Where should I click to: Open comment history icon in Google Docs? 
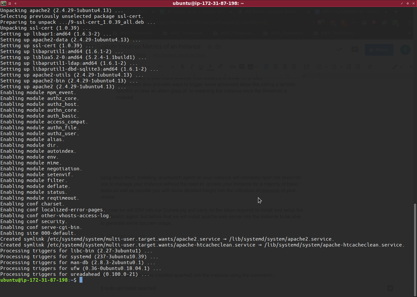(x=354, y=50)
